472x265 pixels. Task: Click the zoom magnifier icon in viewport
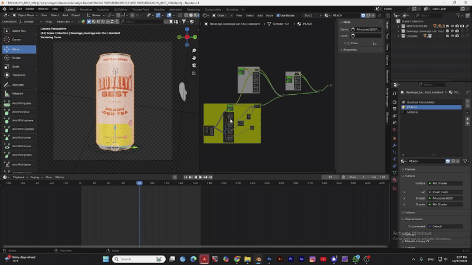click(x=194, y=51)
